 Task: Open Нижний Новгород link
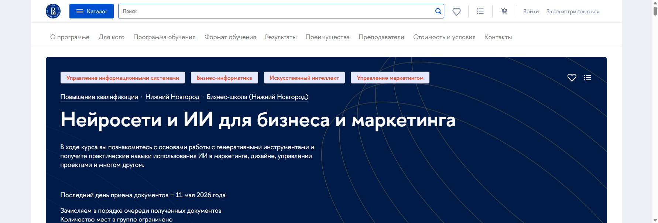[172, 97]
